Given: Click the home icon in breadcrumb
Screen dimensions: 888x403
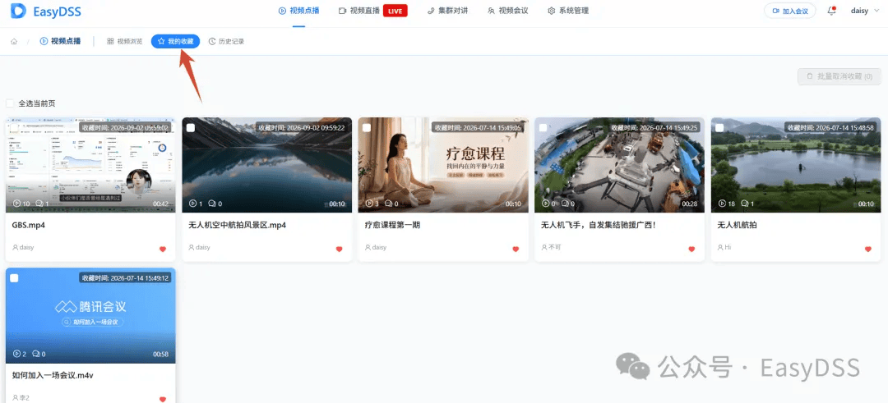Looking at the screenshot, I should (x=14, y=41).
